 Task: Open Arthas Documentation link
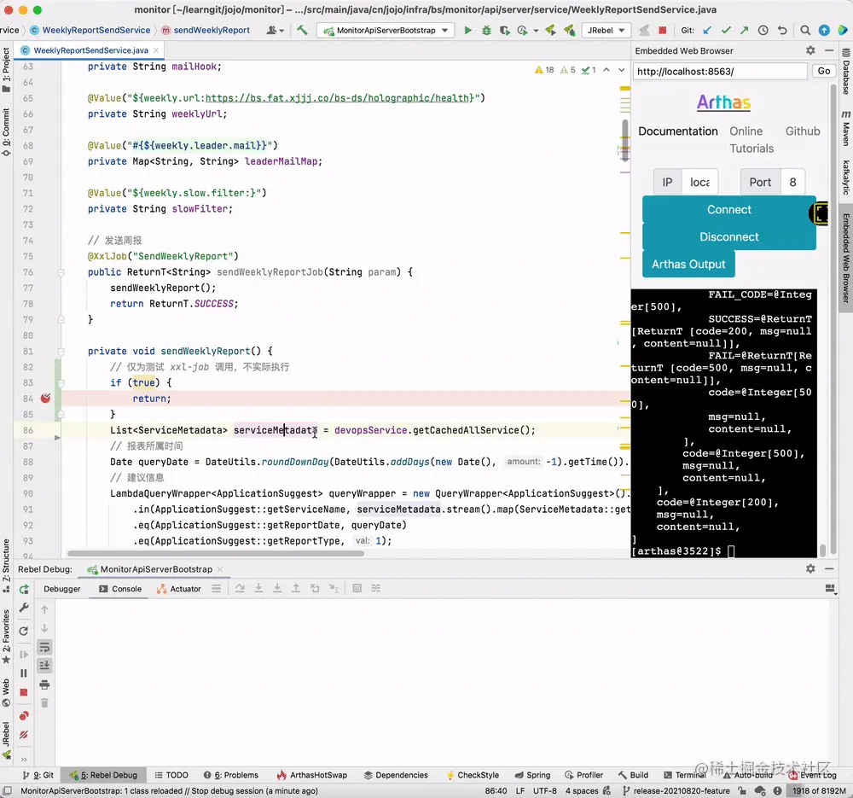pos(678,131)
